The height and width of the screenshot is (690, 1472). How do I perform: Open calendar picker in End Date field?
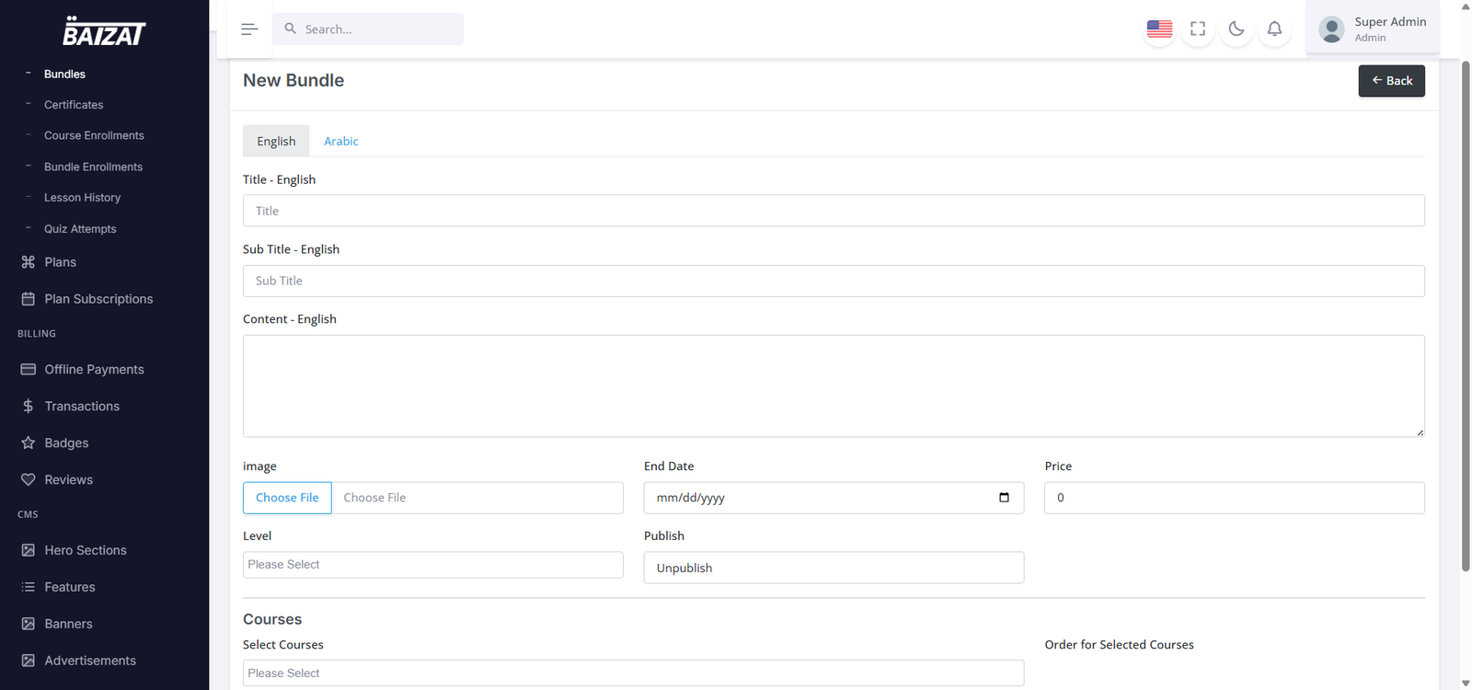(x=1004, y=498)
